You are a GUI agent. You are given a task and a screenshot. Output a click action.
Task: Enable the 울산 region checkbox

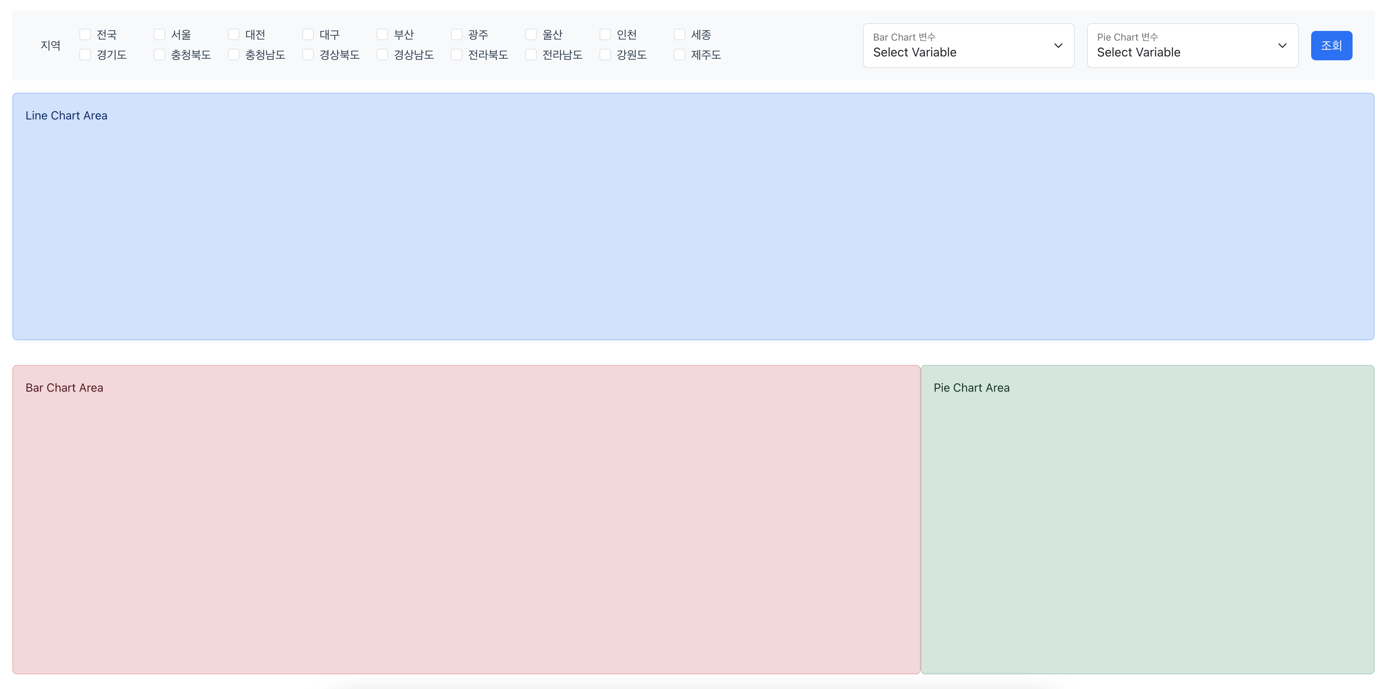531,35
